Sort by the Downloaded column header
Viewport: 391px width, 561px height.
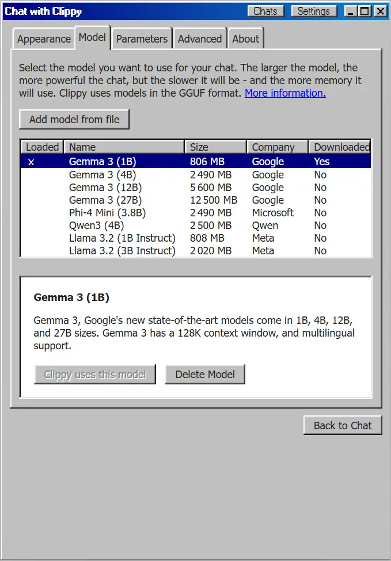340,147
